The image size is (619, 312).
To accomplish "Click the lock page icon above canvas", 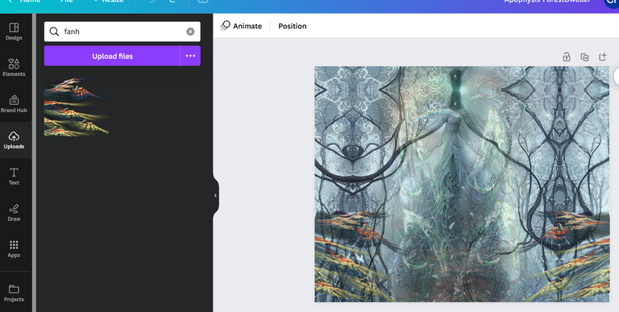I will pyautogui.click(x=567, y=57).
